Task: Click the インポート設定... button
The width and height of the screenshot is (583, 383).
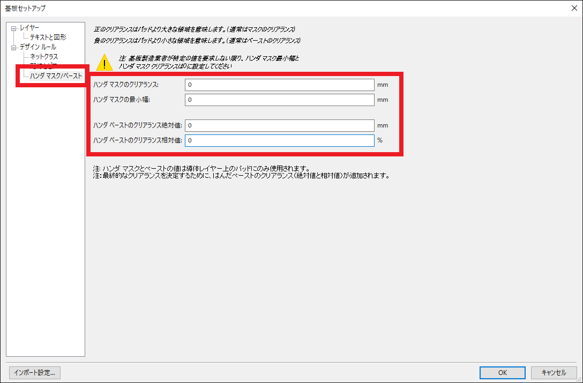Action: [x=35, y=372]
